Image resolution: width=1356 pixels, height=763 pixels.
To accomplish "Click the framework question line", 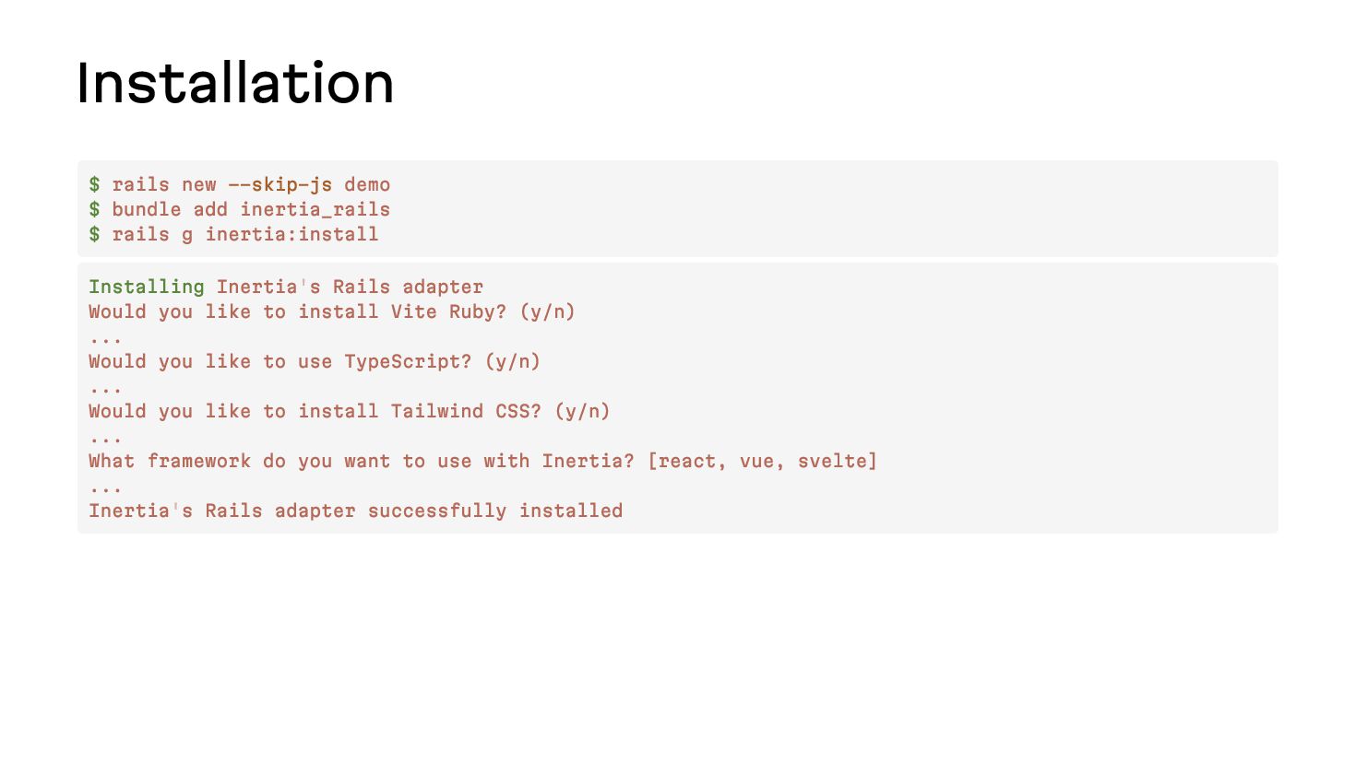I will (x=483, y=461).
